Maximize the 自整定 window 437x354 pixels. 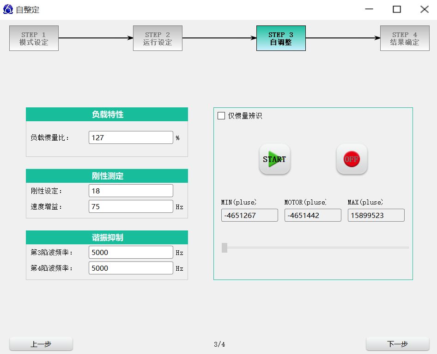[x=397, y=9]
